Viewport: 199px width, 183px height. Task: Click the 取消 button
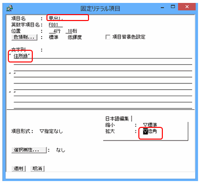click(x=37, y=168)
